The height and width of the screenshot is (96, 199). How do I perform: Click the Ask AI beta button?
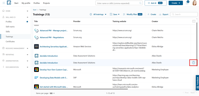coord(156,3)
